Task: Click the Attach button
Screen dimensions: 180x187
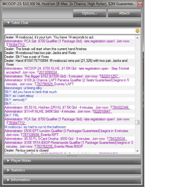Action: [124, 13]
